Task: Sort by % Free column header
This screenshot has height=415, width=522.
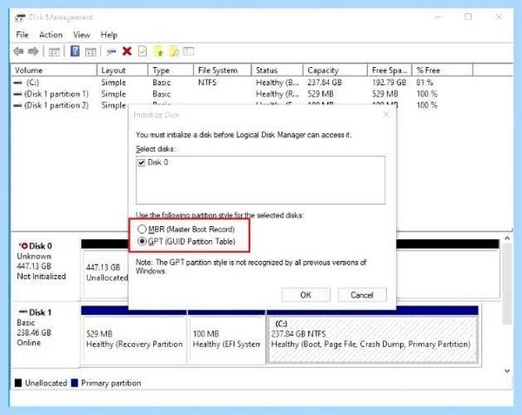Action: [x=443, y=70]
